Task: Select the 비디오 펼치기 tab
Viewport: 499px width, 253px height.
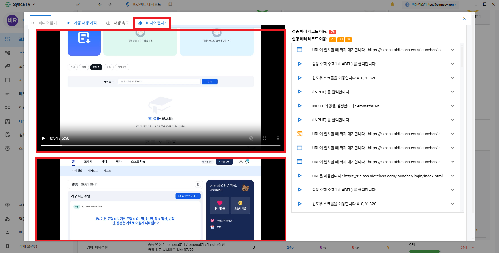Action: [153, 23]
